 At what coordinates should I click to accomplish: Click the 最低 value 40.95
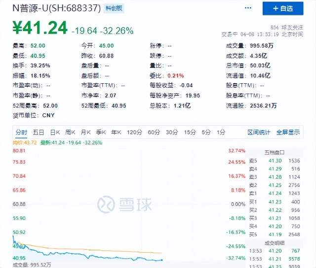38,56
